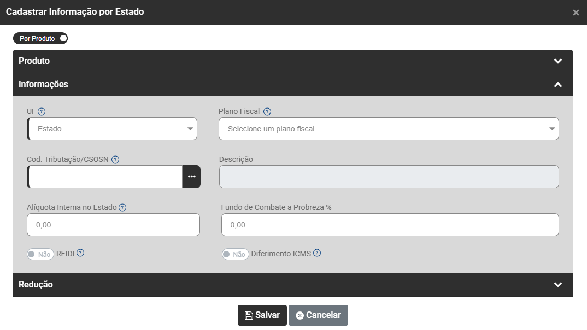
Task: Click the Diferimento ICMS help icon
Action: [x=317, y=253]
